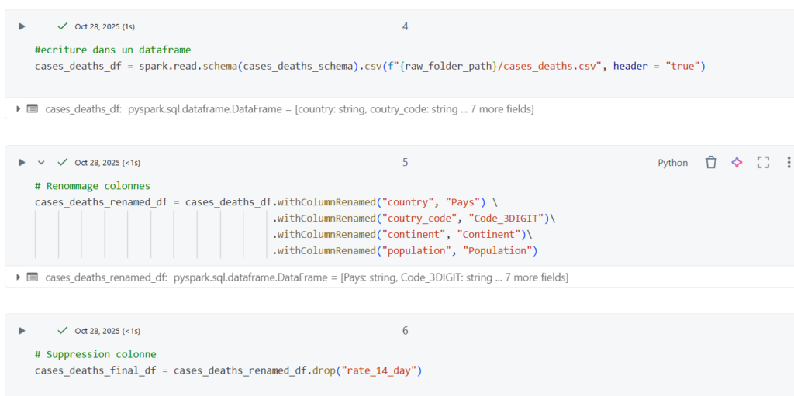Expand the cases_deaths_renamed_df schema output
The height and width of the screenshot is (396, 794).
tap(19, 277)
